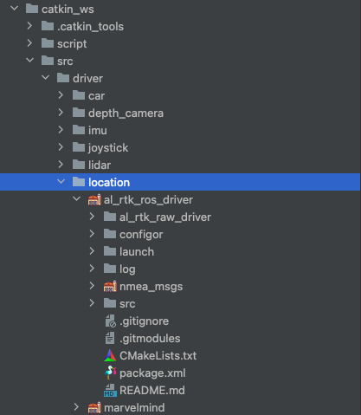Click the MD icon of README.md
The width and height of the screenshot is (361, 415).
(110, 390)
